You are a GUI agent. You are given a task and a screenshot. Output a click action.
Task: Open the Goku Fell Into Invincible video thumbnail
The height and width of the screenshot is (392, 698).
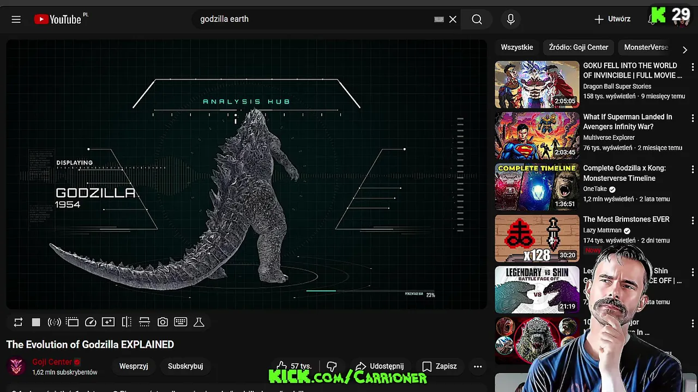click(x=537, y=85)
